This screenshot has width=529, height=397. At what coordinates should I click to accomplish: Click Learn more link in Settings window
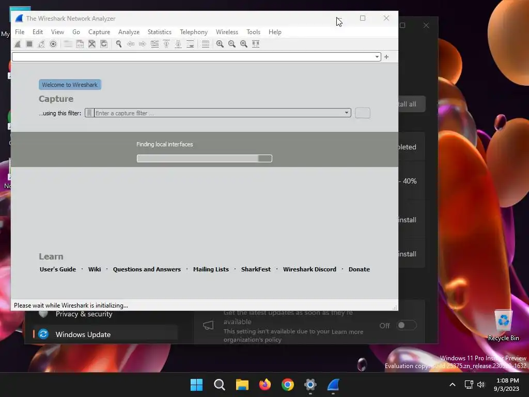point(348,332)
